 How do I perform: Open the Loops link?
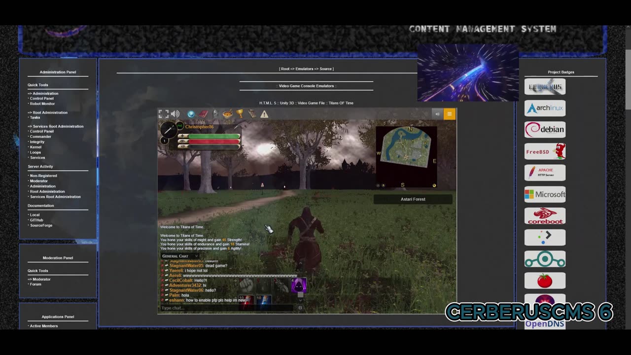[x=35, y=152]
